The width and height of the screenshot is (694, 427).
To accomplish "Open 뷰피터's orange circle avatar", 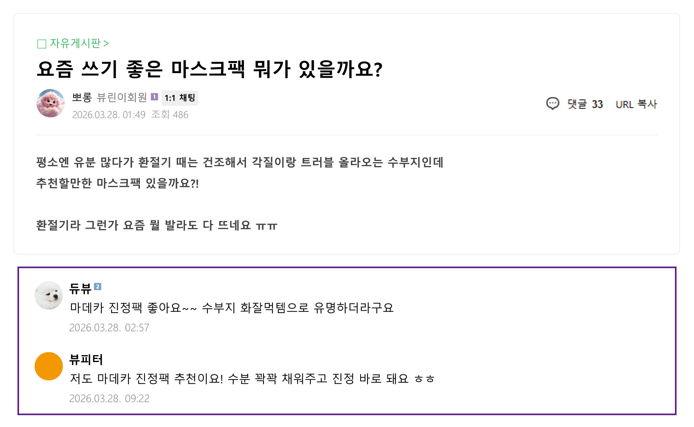I will 49,366.
